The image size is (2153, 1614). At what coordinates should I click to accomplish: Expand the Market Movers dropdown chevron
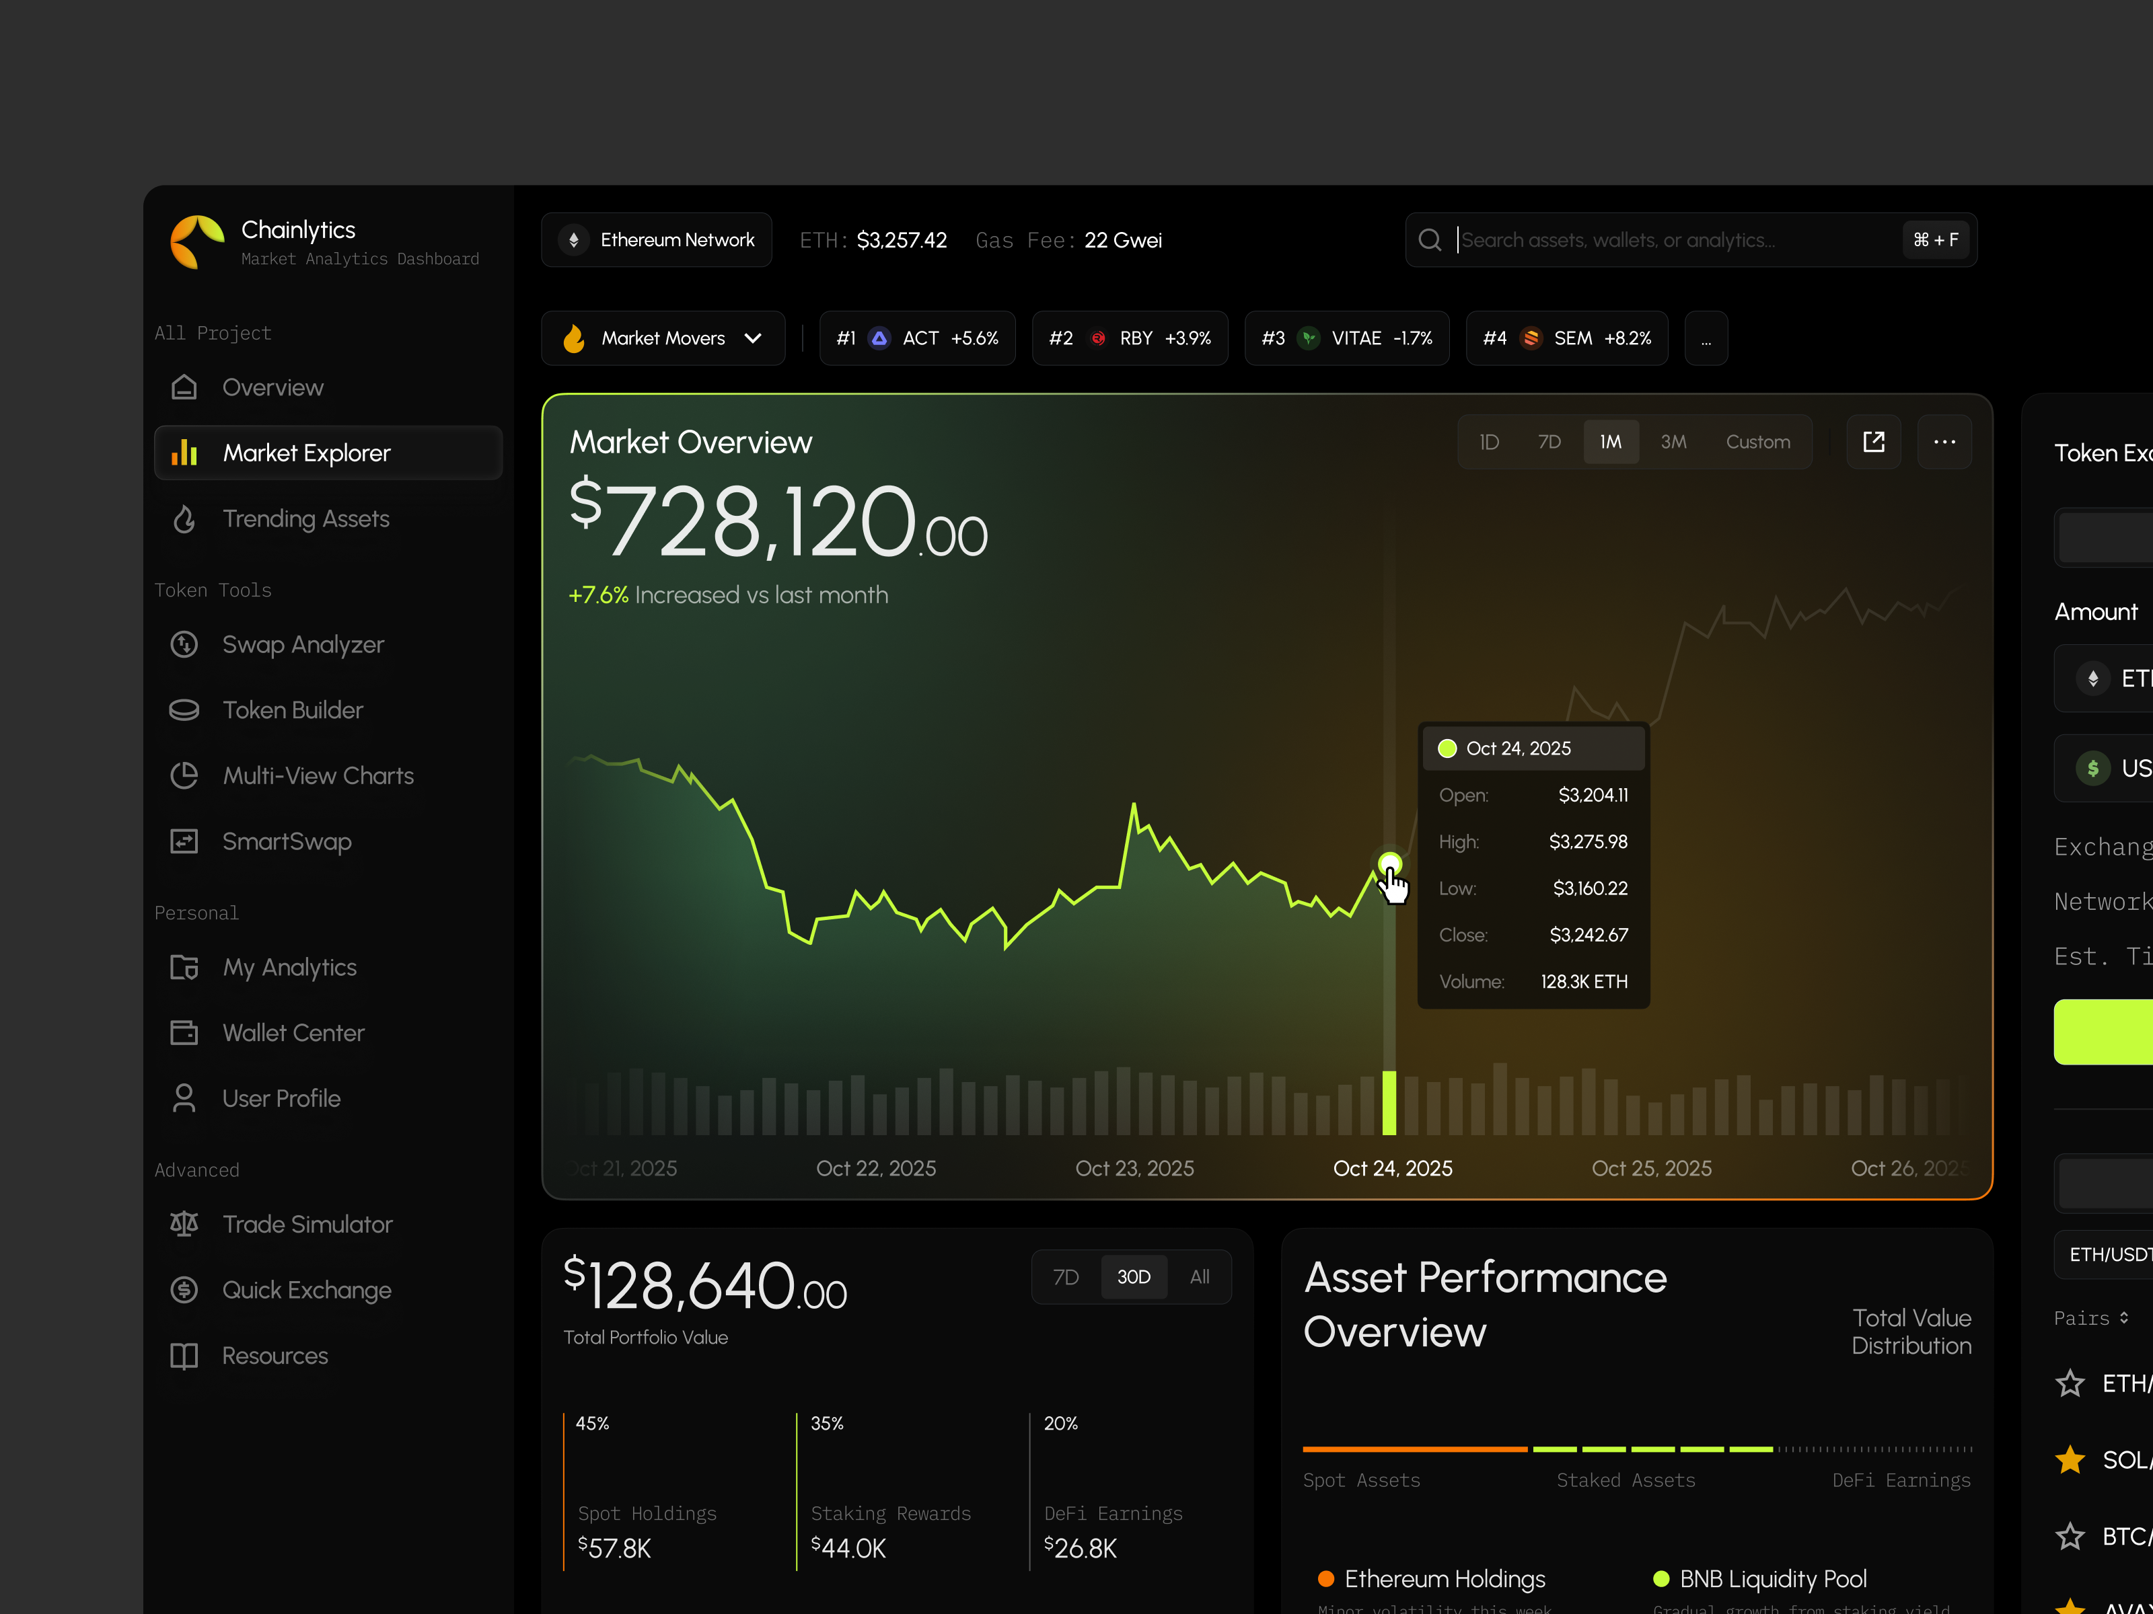tap(752, 338)
